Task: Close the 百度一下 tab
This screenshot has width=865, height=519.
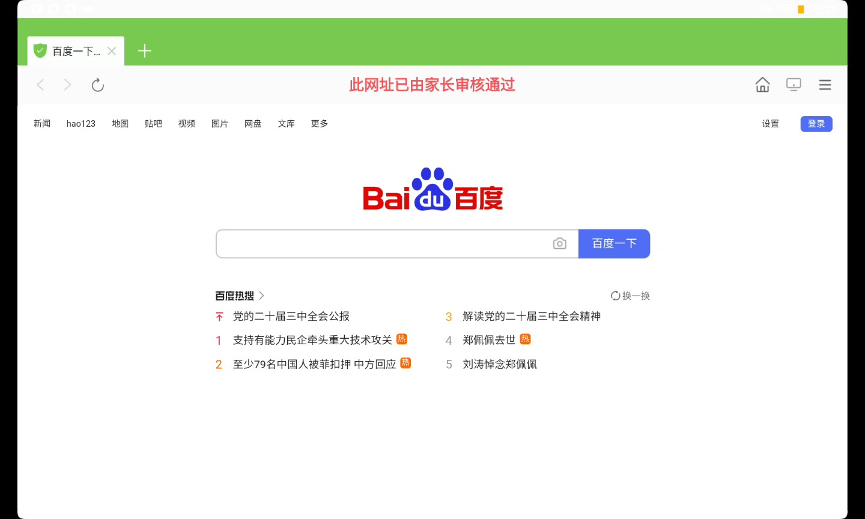Action: pyautogui.click(x=112, y=51)
